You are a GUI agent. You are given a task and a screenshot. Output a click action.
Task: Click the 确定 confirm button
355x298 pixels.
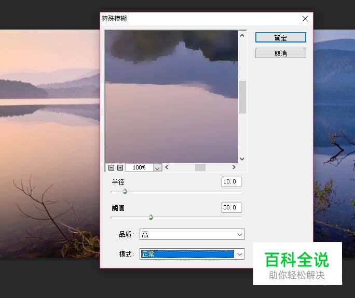pos(280,37)
